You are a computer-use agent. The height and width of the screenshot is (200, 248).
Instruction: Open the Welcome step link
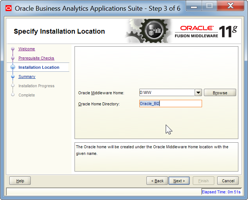[x=27, y=49]
